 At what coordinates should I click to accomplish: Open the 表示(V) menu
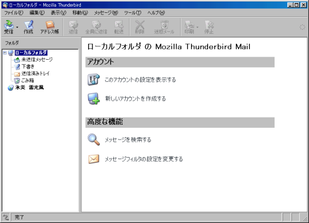58,13
